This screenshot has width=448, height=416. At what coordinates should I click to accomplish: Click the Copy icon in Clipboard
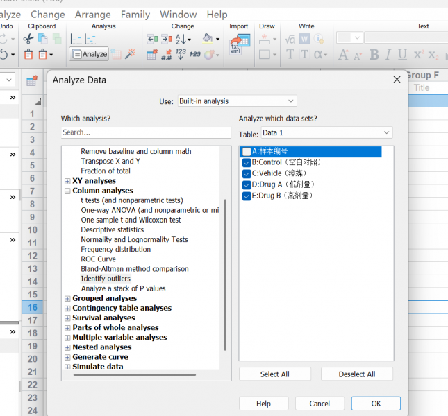(x=42, y=39)
